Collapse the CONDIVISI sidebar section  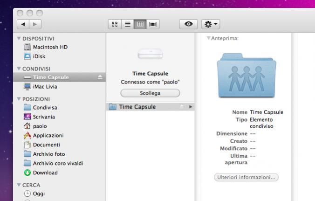19,69
